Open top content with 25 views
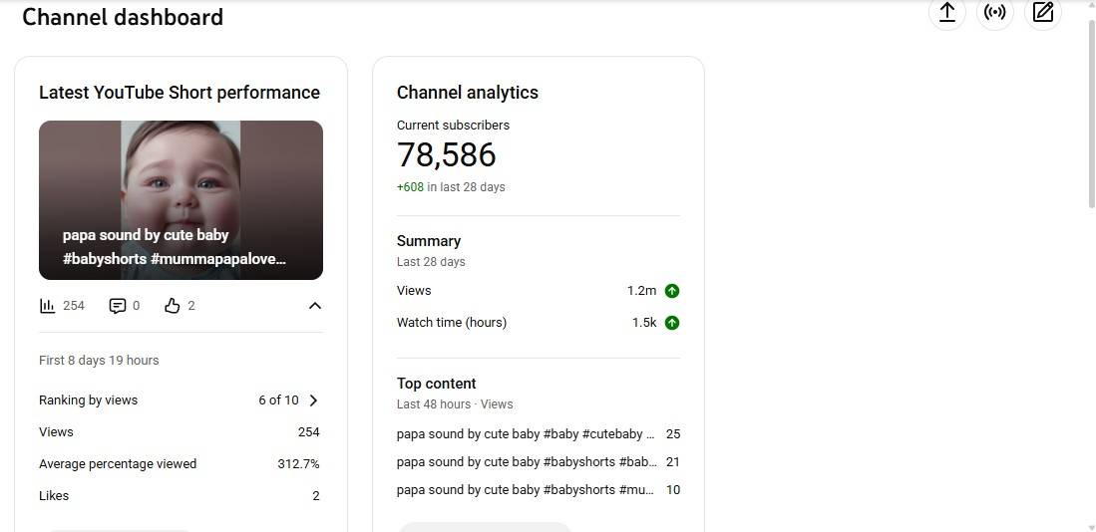The height and width of the screenshot is (532, 1096). (526, 434)
